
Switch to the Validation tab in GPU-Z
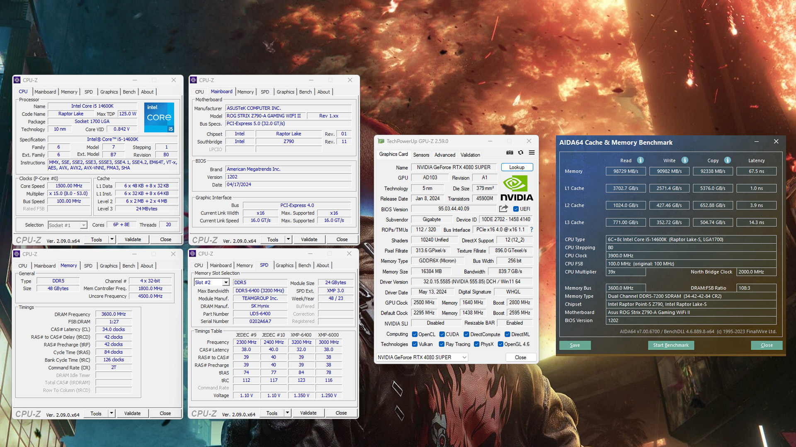pyautogui.click(x=470, y=155)
